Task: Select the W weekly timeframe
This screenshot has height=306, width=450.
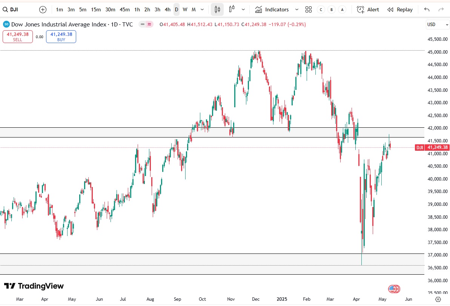Action: pos(184,9)
